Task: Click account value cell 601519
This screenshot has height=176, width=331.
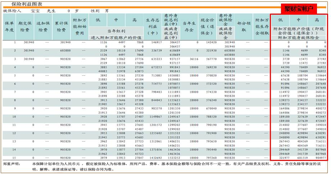Action: [x=302, y=158]
